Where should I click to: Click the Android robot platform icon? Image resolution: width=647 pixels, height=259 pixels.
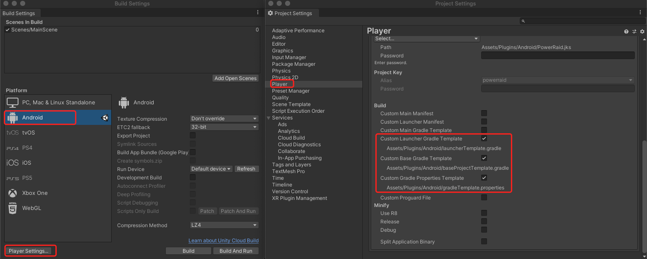click(x=13, y=118)
